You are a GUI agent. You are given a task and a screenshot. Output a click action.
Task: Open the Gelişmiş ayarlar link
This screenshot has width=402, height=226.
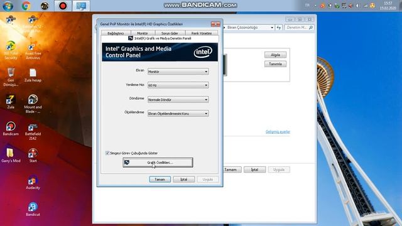(278, 132)
